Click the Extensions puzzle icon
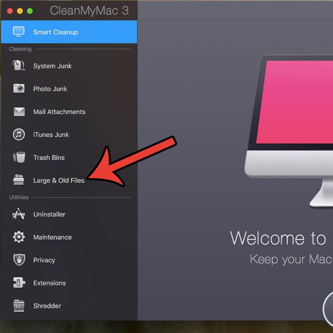 pyautogui.click(x=19, y=283)
